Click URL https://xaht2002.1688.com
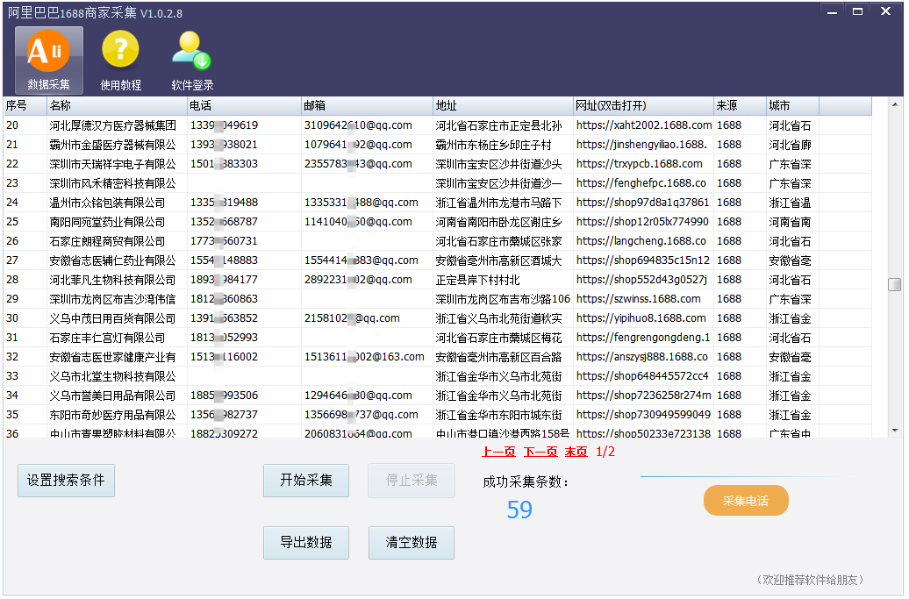Screen dimensions: 909x599 click(643, 125)
